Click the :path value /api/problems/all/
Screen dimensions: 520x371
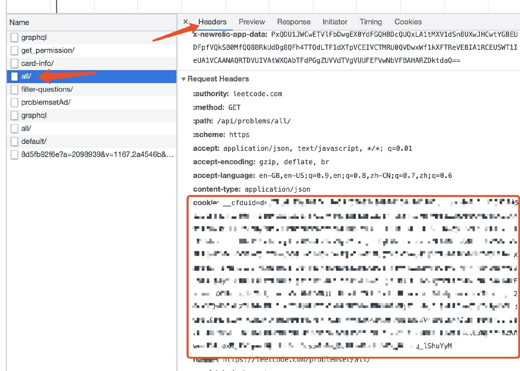(x=254, y=121)
